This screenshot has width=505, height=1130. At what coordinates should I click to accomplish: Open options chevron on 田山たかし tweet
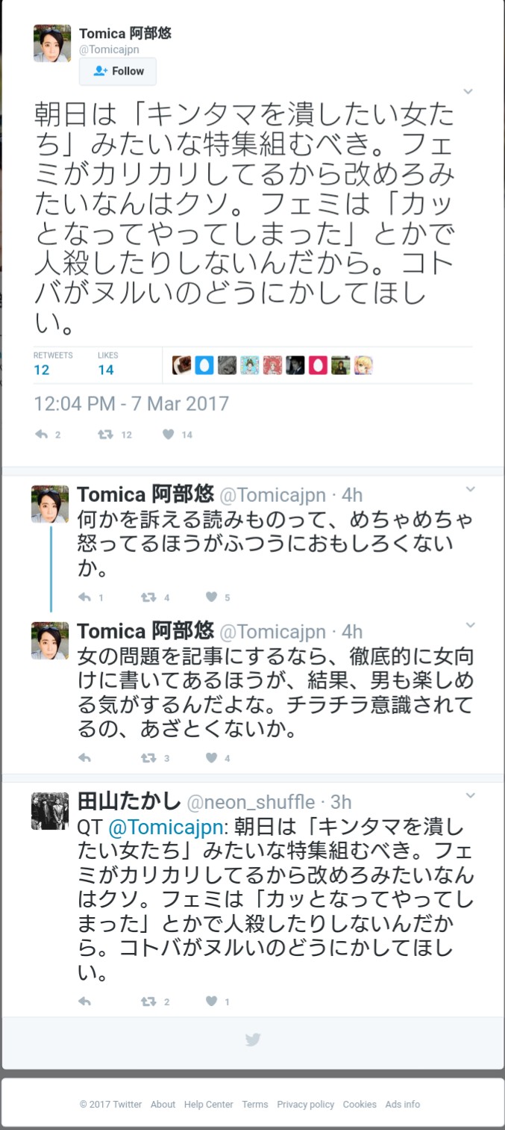[470, 796]
